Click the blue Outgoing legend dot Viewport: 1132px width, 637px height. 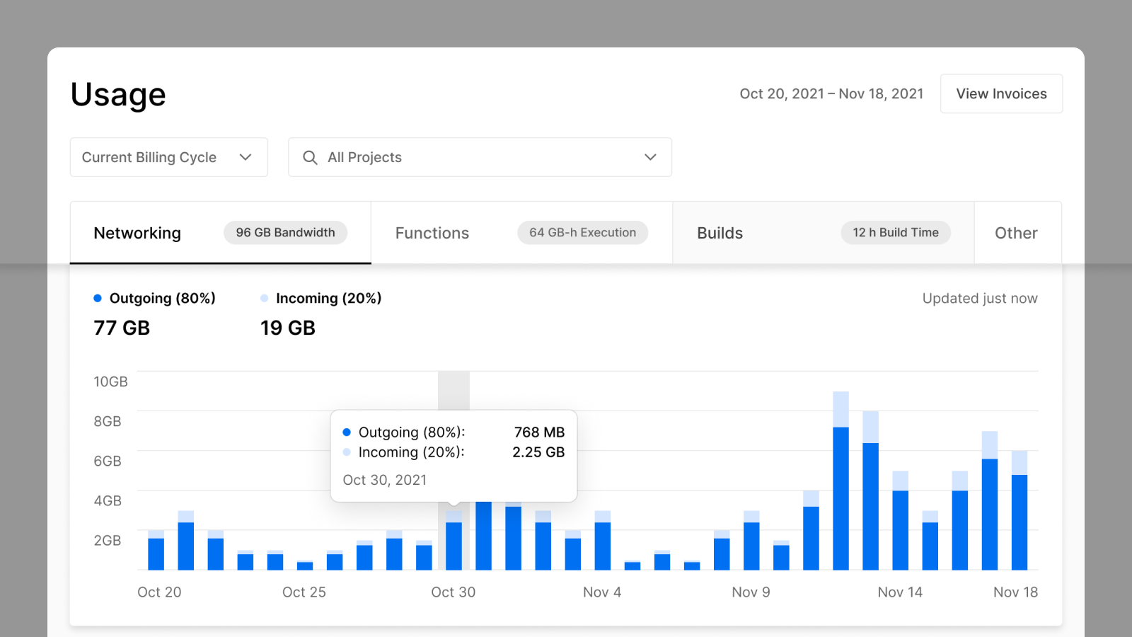97,298
